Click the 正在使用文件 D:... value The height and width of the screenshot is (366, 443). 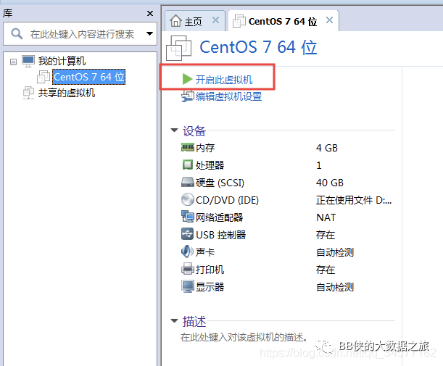(354, 200)
